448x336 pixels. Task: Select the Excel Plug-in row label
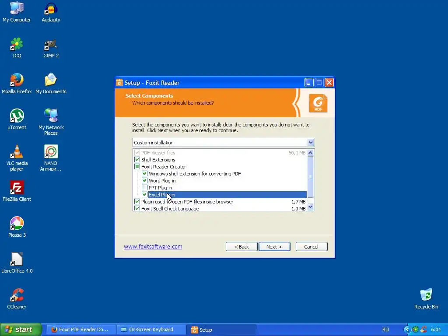tap(162, 195)
